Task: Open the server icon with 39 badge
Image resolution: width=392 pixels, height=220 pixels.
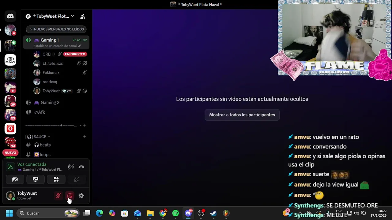Action: [x=10, y=101]
